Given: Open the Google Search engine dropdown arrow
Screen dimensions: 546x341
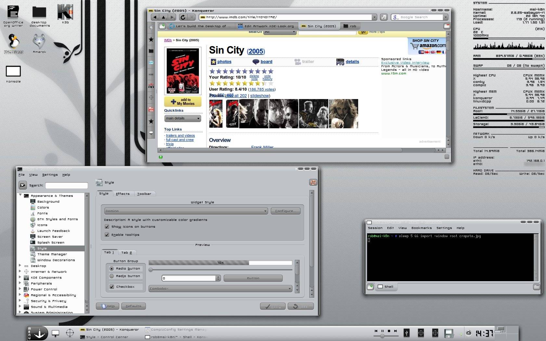Looking at the screenshot, I should 445,17.
